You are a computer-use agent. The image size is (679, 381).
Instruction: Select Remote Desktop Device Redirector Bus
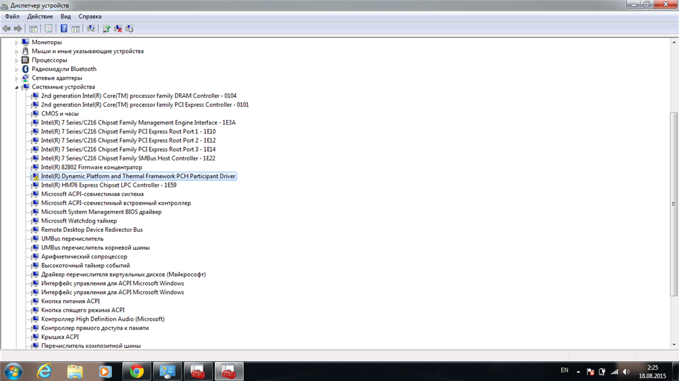92,230
